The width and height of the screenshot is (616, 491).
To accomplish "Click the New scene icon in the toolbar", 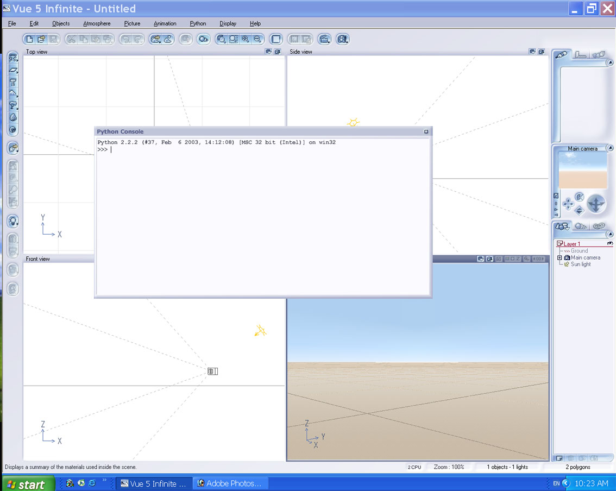I will (29, 39).
